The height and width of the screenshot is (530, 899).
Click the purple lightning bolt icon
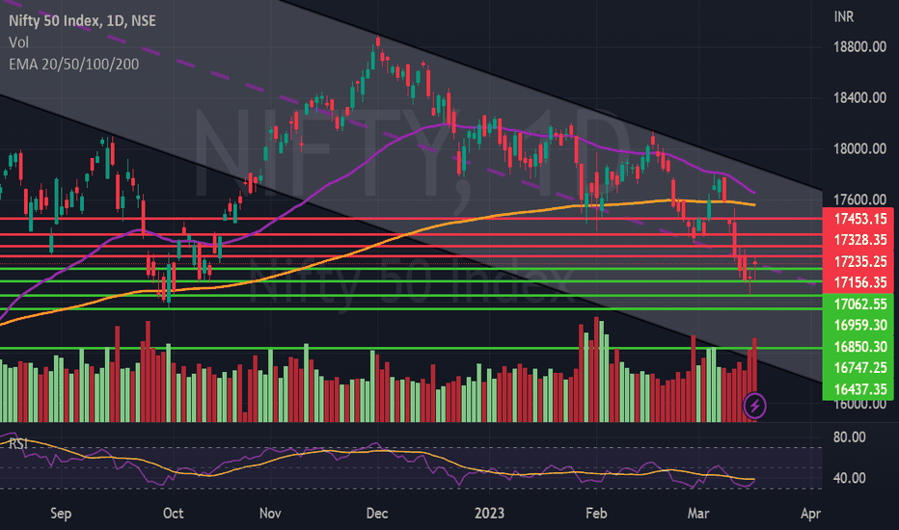tap(754, 407)
